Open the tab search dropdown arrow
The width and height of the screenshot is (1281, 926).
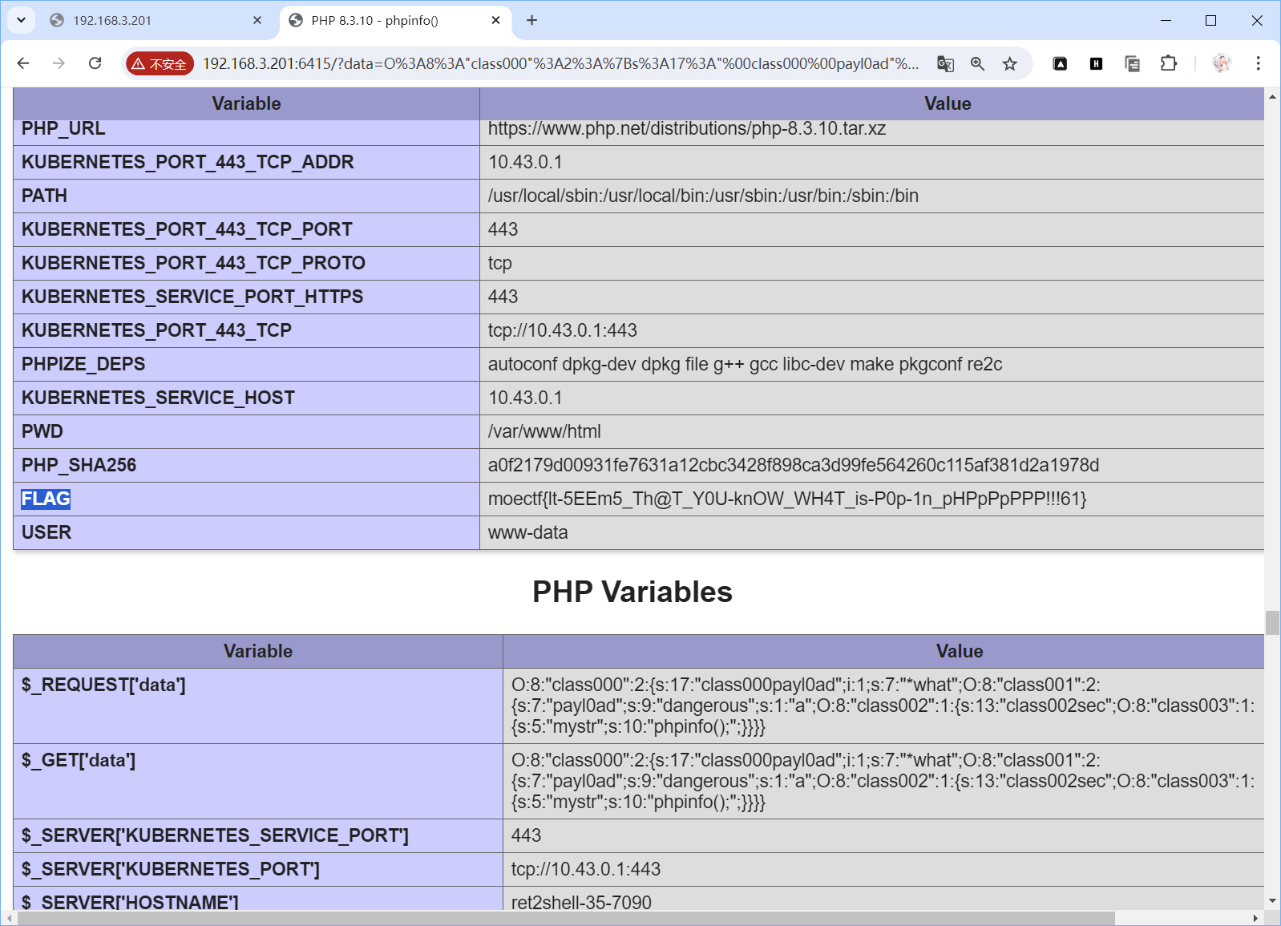coord(21,20)
